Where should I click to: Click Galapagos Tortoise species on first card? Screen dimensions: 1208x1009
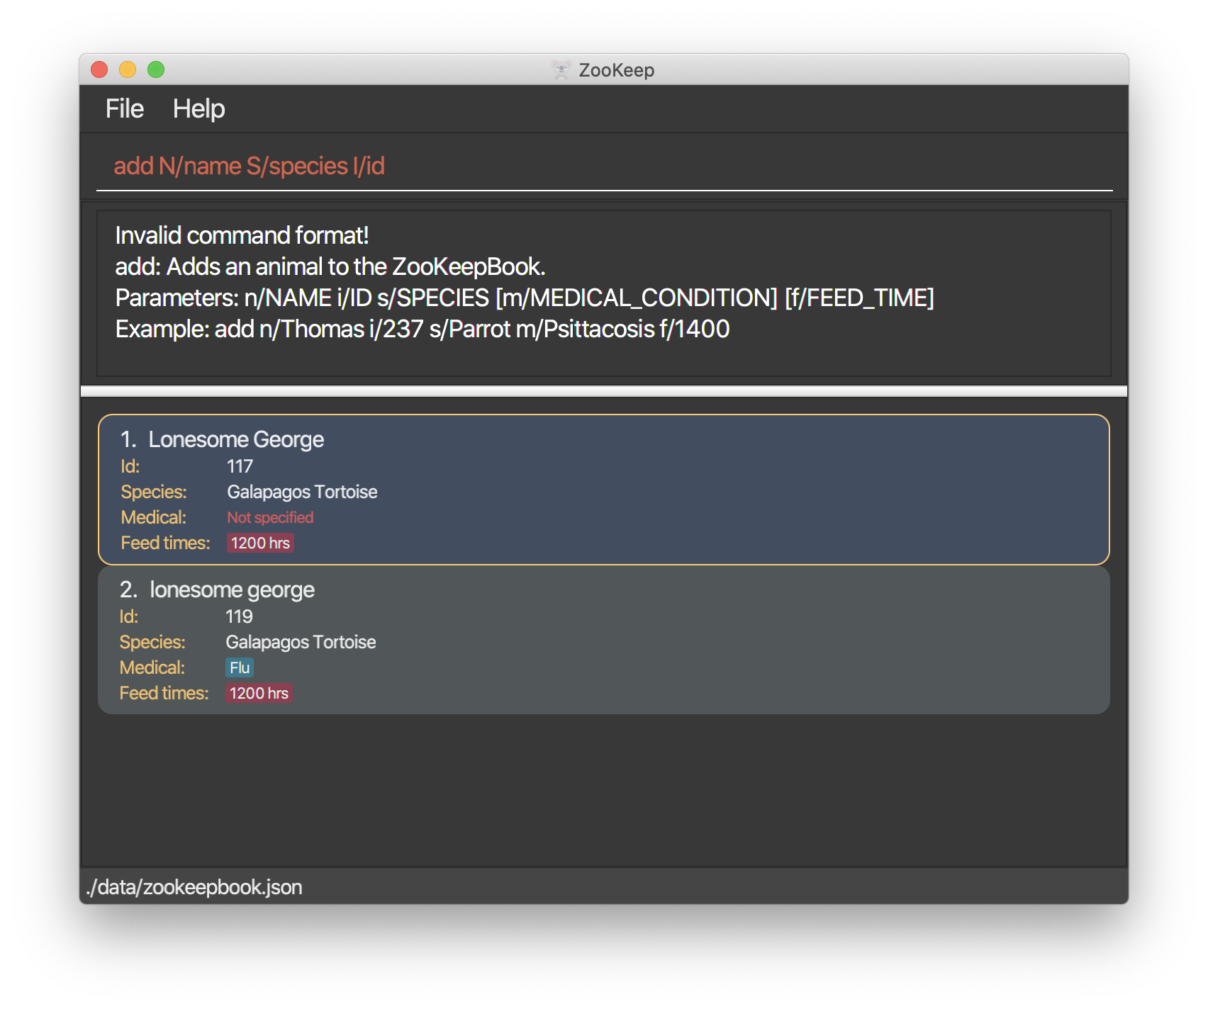(x=302, y=492)
